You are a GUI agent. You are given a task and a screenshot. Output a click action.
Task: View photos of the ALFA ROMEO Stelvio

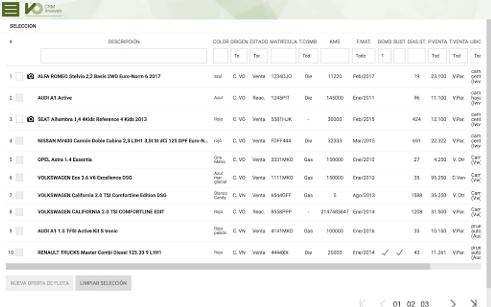[30, 76]
